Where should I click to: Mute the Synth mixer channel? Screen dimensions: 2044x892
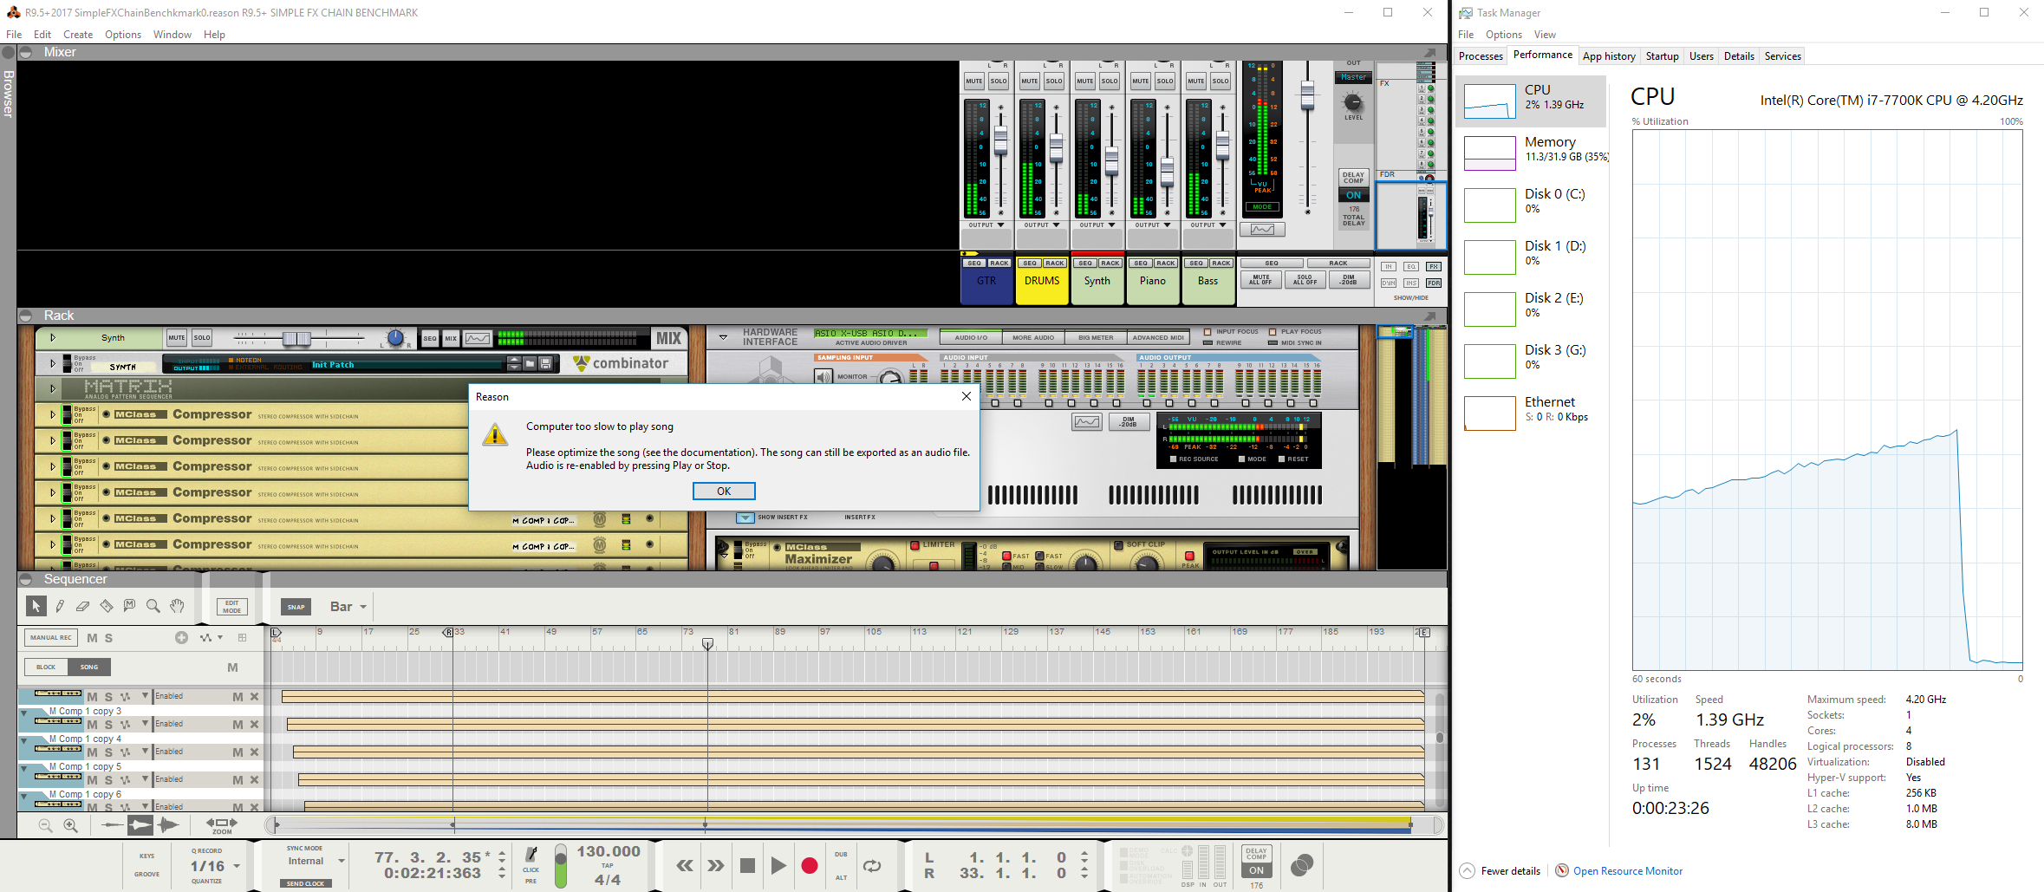point(1085,81)
